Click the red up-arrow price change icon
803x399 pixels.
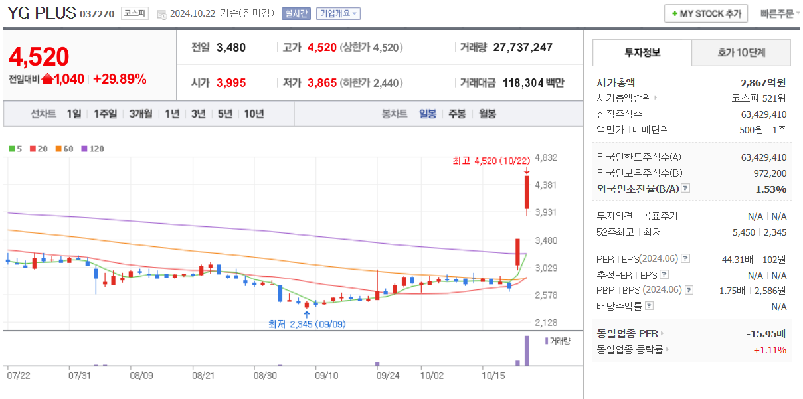pos(47,79)
